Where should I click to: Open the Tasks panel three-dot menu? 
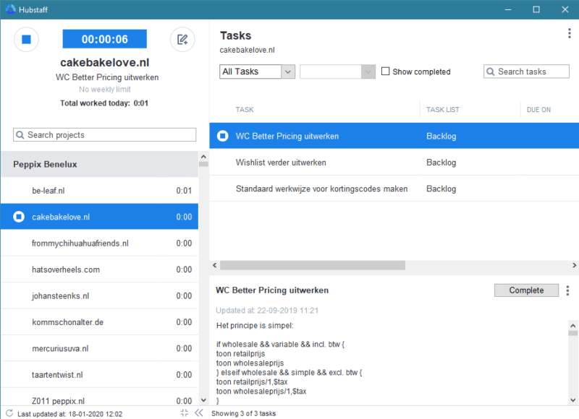(569, 33)
